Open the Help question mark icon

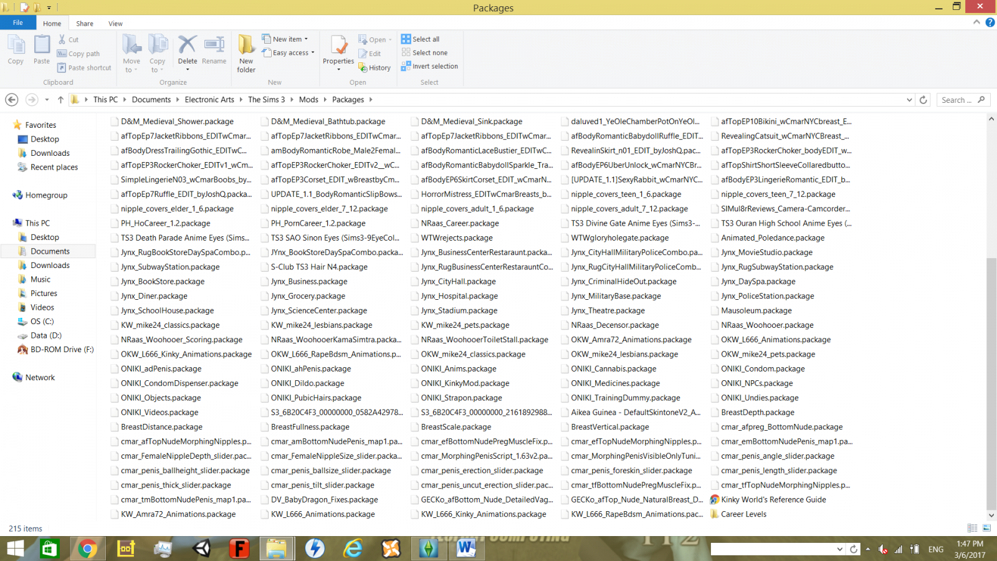(x=990, y=22)
